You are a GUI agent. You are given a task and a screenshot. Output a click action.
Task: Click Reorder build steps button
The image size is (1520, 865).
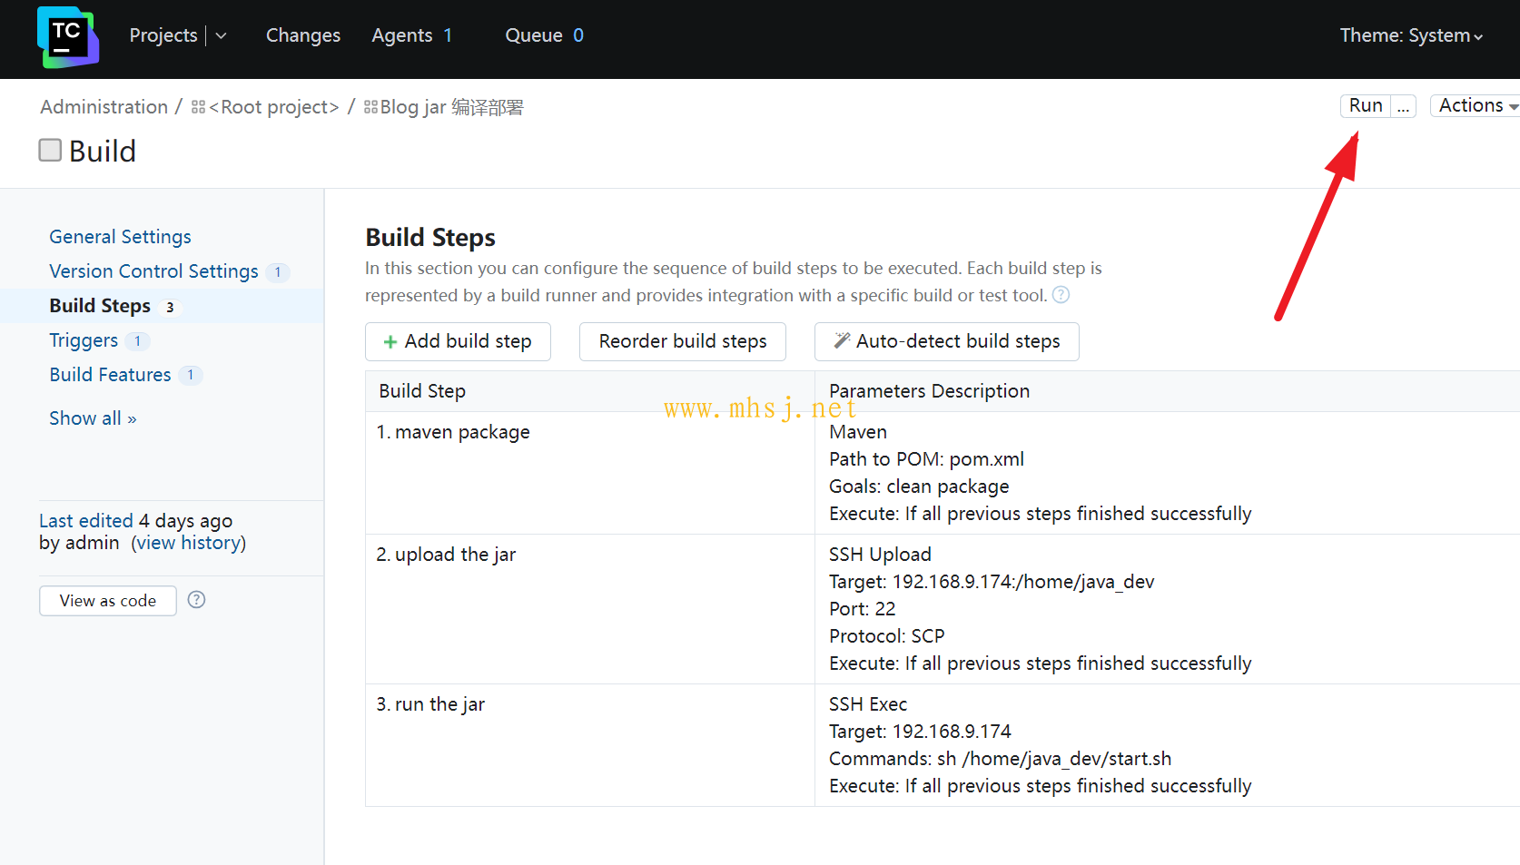683,341
